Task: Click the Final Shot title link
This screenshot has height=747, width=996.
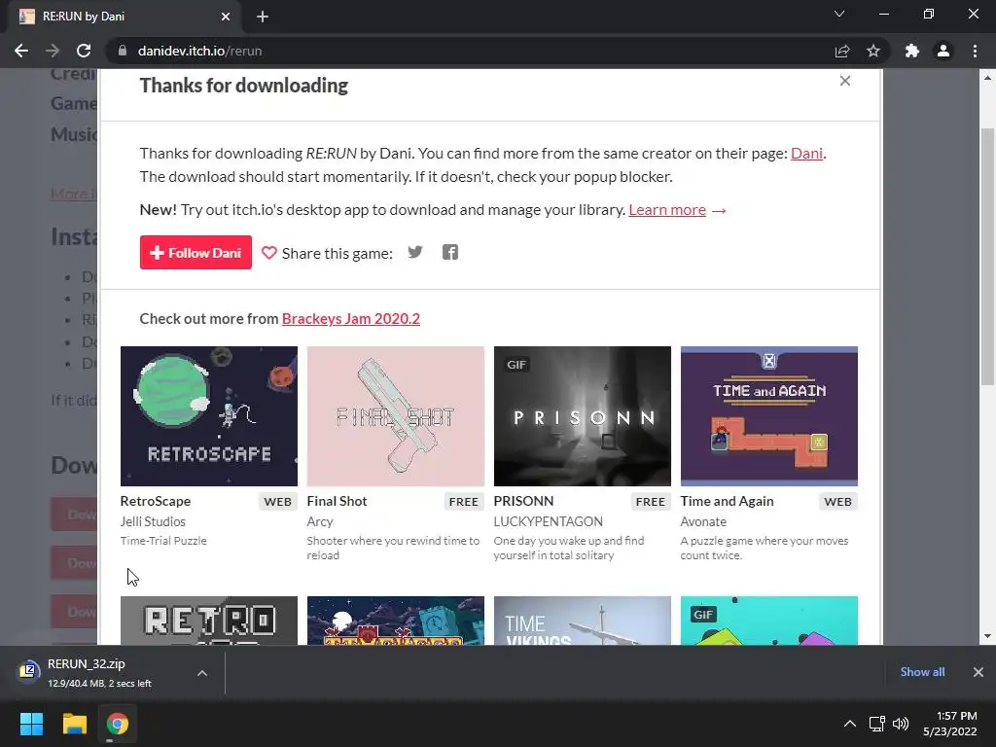Action: 338,501
